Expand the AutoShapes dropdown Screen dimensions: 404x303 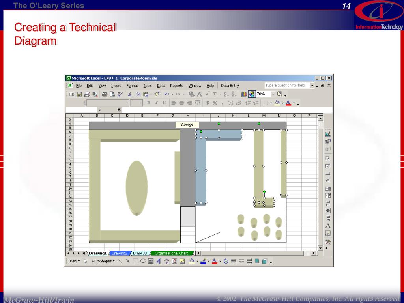coord(103,261)
